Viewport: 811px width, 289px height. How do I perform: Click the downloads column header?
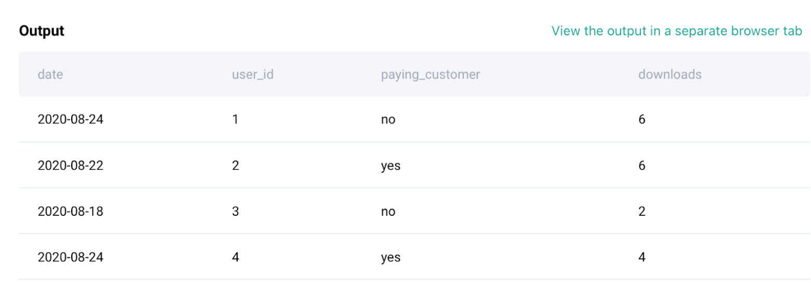point(670,75)
